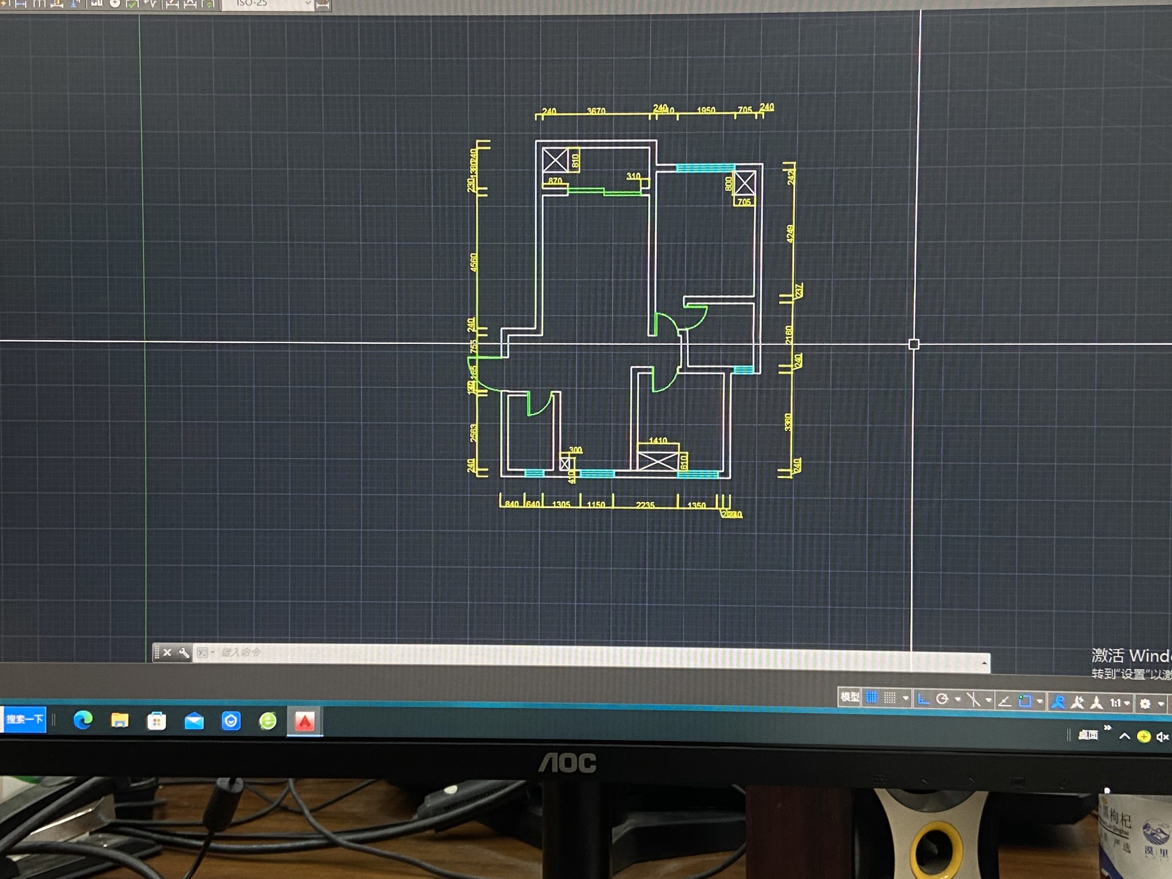Expand object snap settings dropdown arrow
The width and height of the screenshot is (1172, 879).
[x=1040, y=701]
